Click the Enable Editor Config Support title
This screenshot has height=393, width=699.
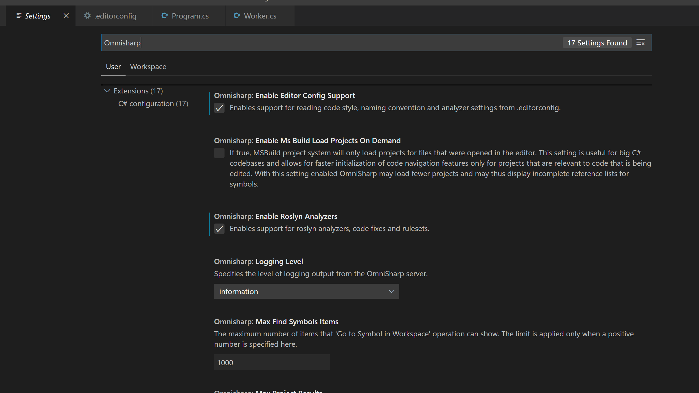click(x=285, y=95)
